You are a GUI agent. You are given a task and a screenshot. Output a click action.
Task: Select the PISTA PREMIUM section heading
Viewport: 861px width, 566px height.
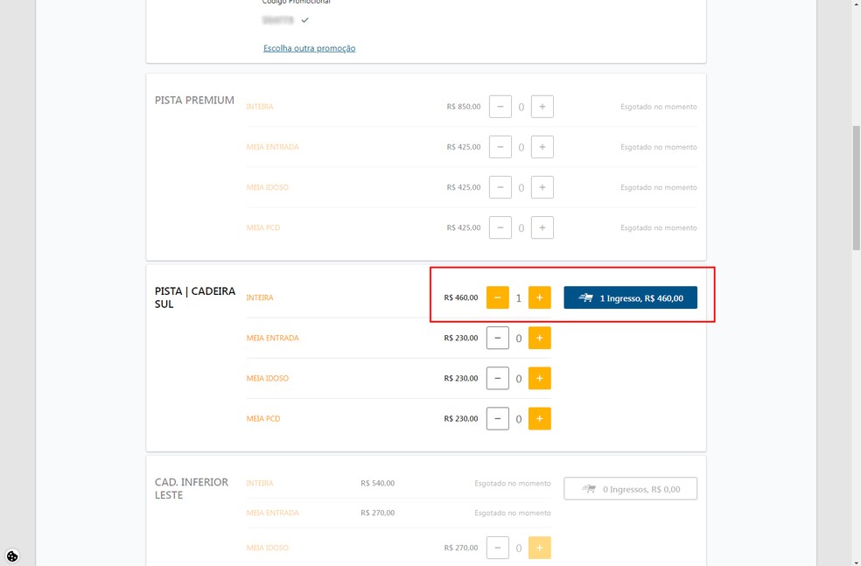194,100
